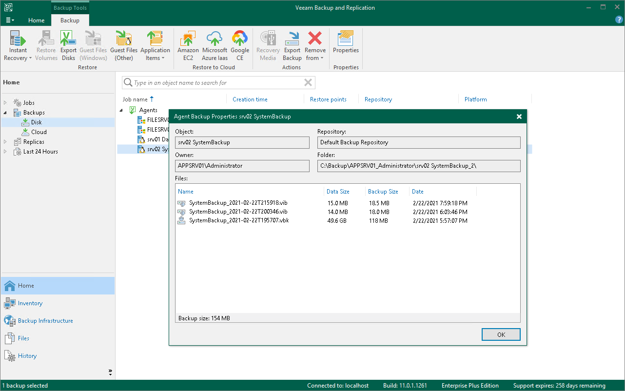Open Guest Files (Other) restore

124,46
